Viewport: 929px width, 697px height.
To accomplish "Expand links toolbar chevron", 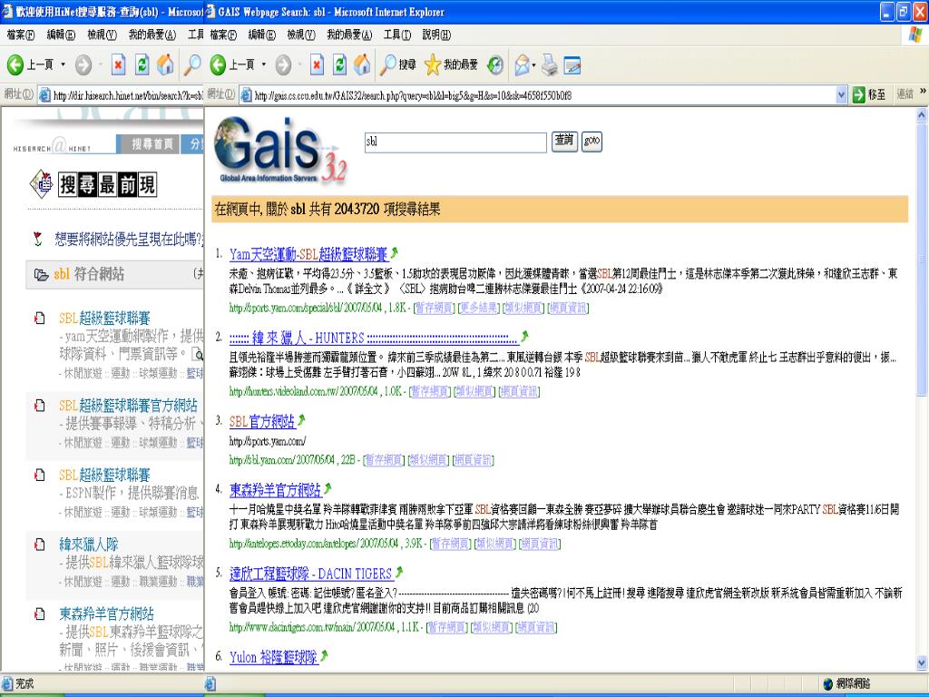I will [923, 92].
